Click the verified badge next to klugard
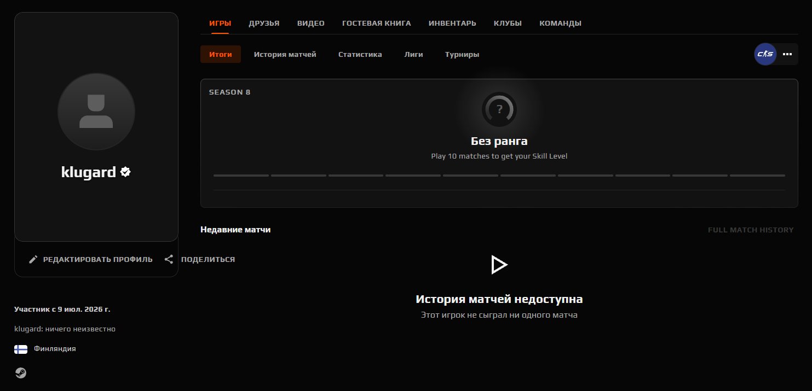Viewport: 812px width, 391px height. coord(125,172)
